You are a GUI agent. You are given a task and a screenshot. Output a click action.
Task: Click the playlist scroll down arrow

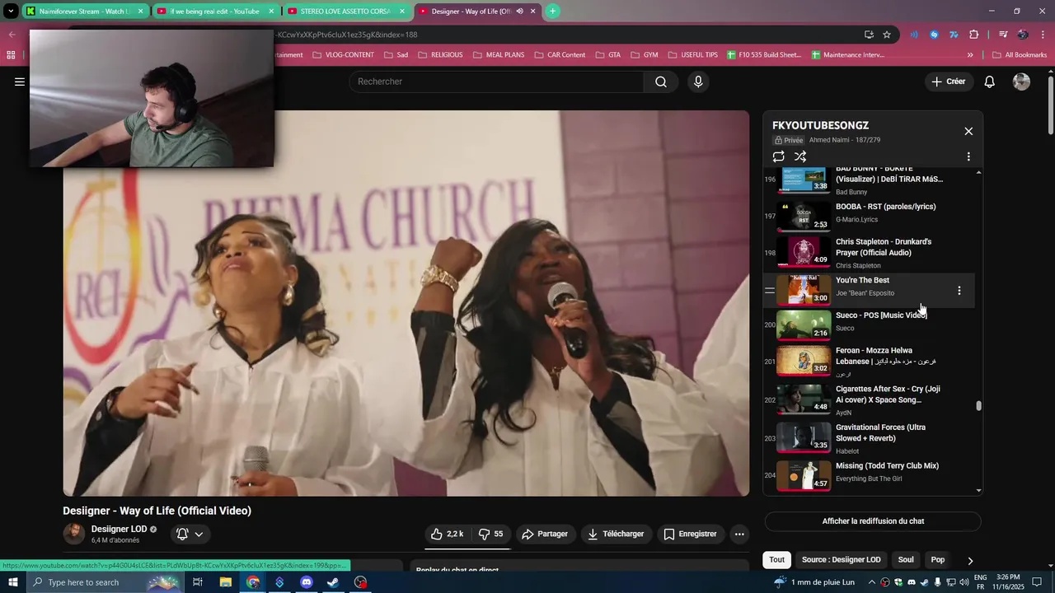979,491
